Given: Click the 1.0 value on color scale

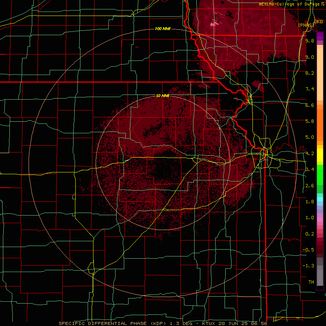Looking at the screenshot, I should [x=310, y=218].
